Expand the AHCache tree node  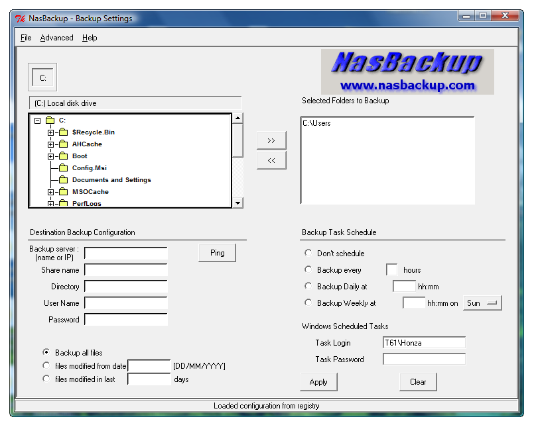50,144
